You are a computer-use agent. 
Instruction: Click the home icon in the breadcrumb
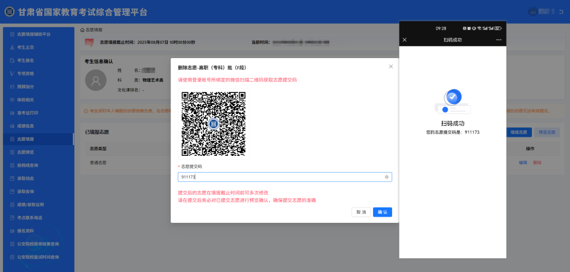point(82,30)
